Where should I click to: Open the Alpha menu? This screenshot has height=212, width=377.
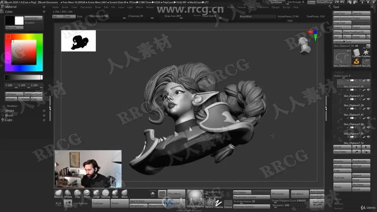click(56, 7)
